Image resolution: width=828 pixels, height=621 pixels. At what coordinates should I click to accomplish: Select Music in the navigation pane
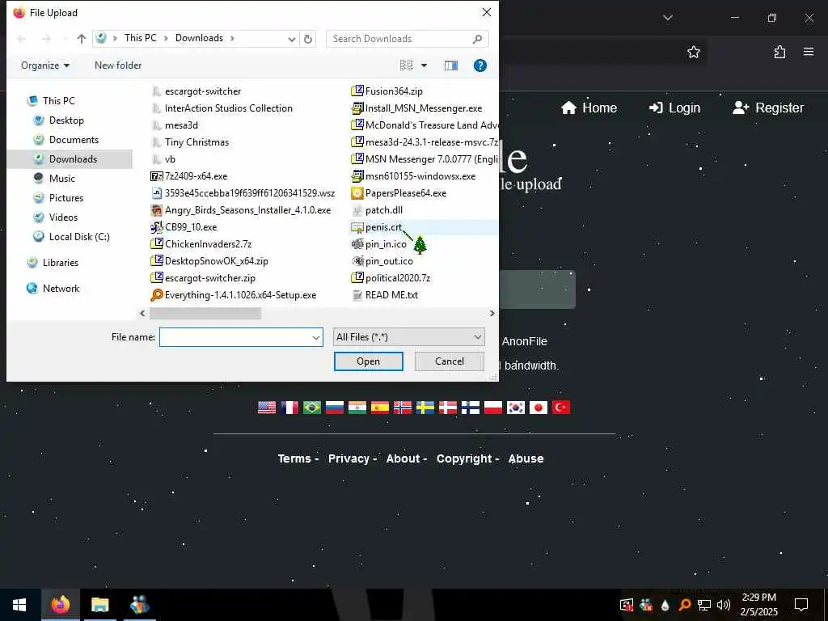pyautogui.click(x=61, y=179)
